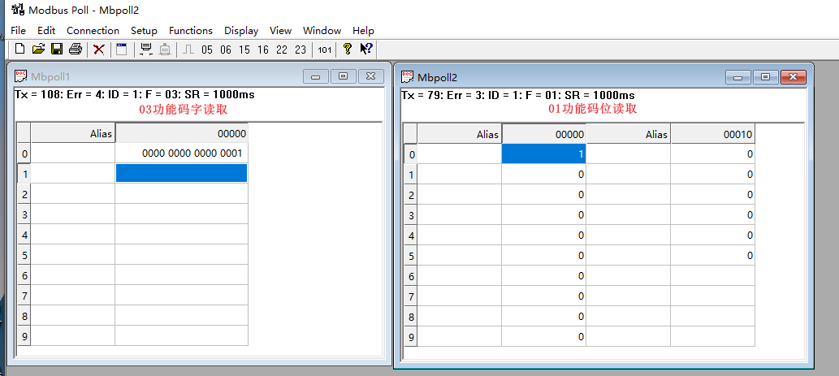Viewport: 839px width, 376px height.
Task: Click the context help arrow icon
Action: coord(366,50)
